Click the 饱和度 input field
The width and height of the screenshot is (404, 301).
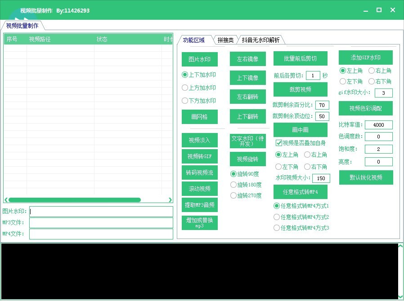pos(379,149)
